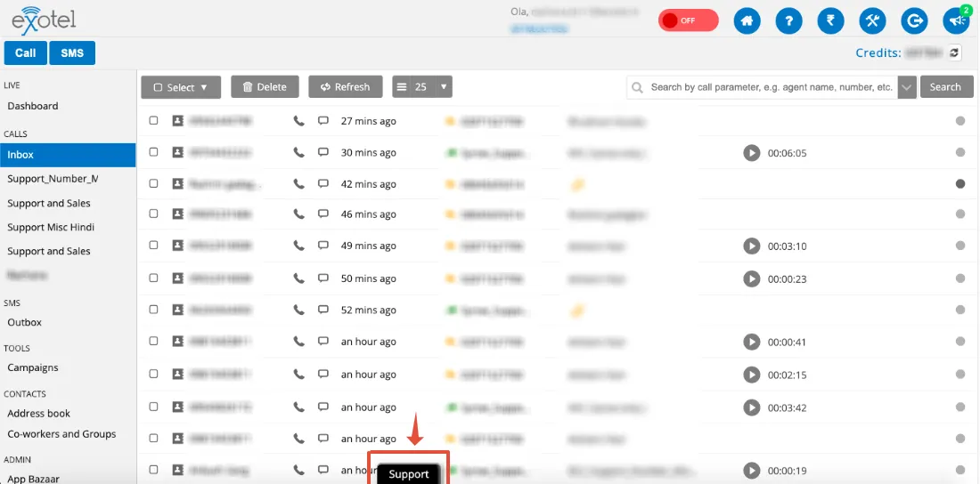
Task: Toggle the red OFF availability switch
Action: [688, 20]
